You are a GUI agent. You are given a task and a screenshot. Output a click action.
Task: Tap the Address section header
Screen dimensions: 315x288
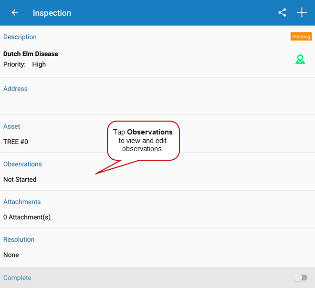point(15,89)
